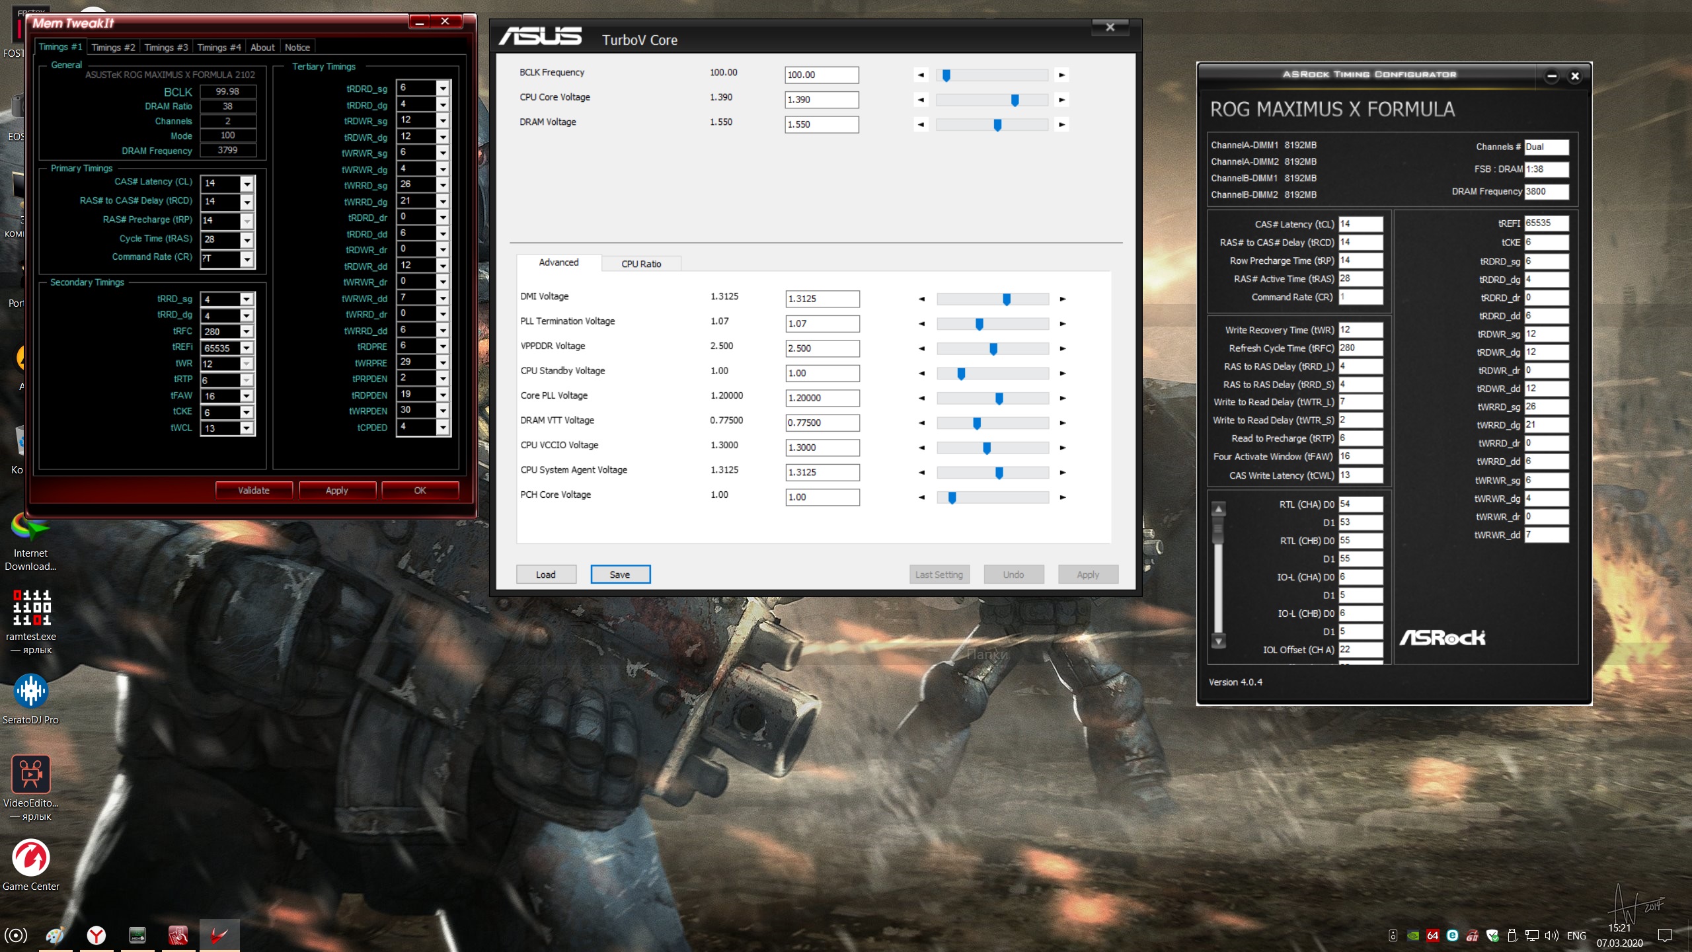Viewport: 1692px width, 952px height.
Task: Open the tRFC dropdown in Secondary Timings
Action: click(247, 332)
